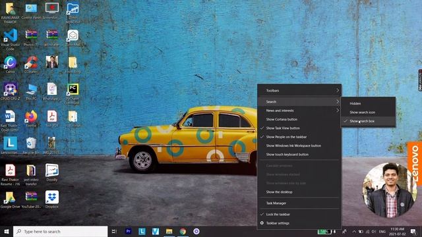Open the Google Drive desktop shortcut

click(11, 199)
